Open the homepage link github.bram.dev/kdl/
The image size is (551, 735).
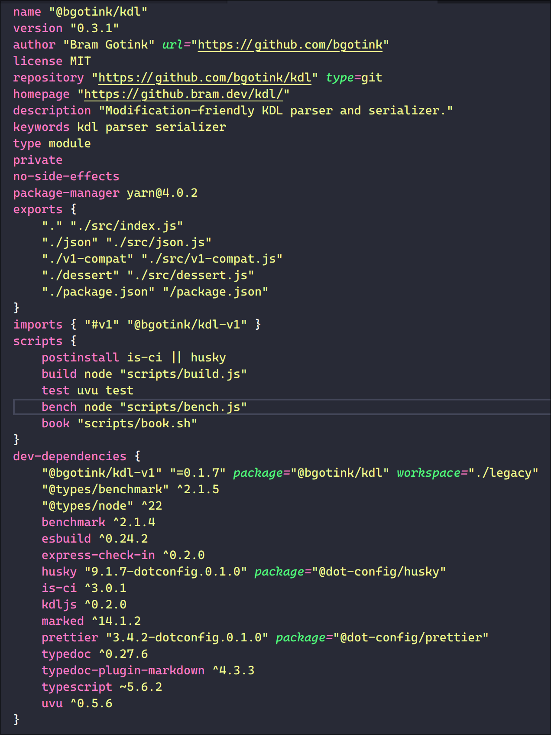184,94
